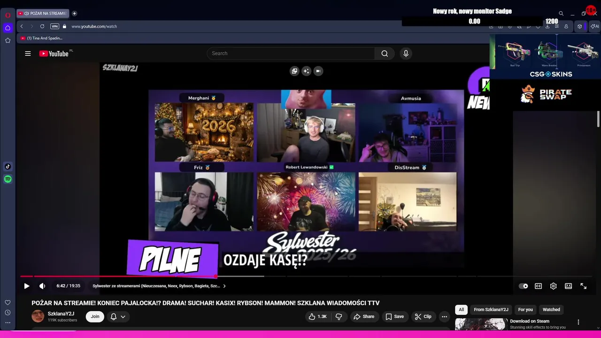Like the video with 1.3K likes

[317, 316]
